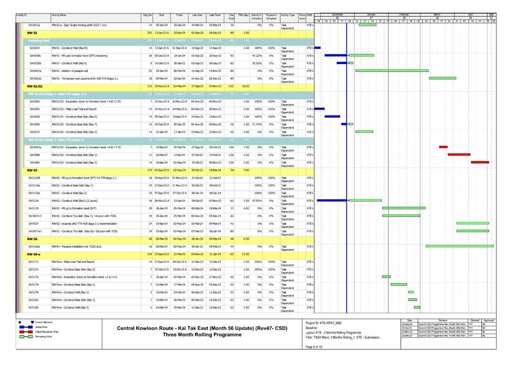This screenshot has height=372, width=526.
Task: Click the vertical blue data date line
Action: (x=347, y=158)
